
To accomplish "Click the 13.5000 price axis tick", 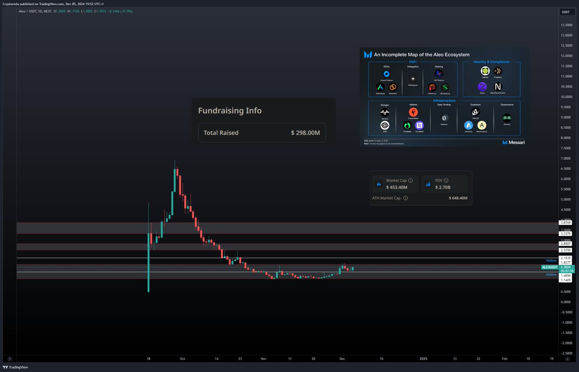I will pyautogui.click(x=566, y=25).
